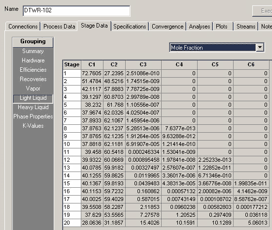
Task: Show Efficiencies stage data
Action: pos(33,70)
